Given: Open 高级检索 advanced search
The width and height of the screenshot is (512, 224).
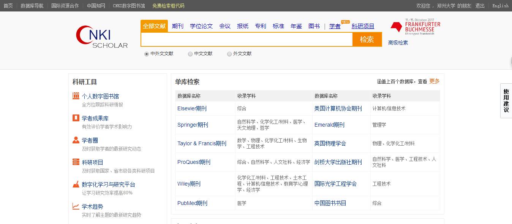Looking at the screenshot, I should [398, 43].
